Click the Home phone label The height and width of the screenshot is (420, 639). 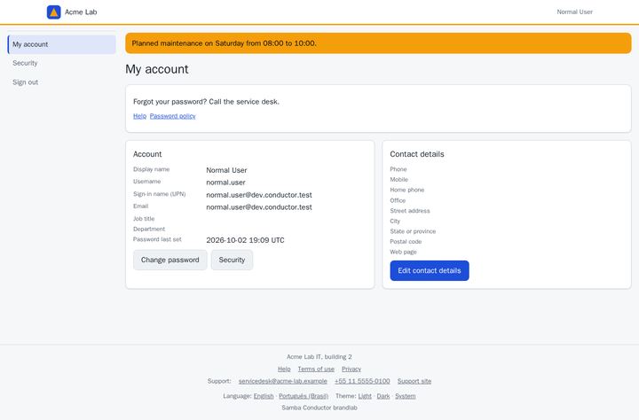pyautogui.click(x=407, y=190)
